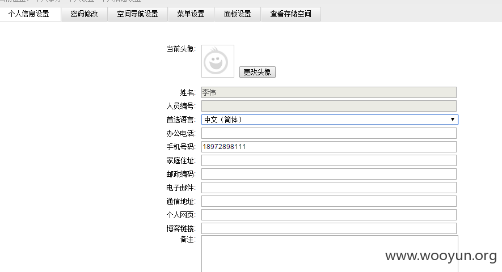
Task: Click inside the 备注 text area
Action: tap(330, 254)
